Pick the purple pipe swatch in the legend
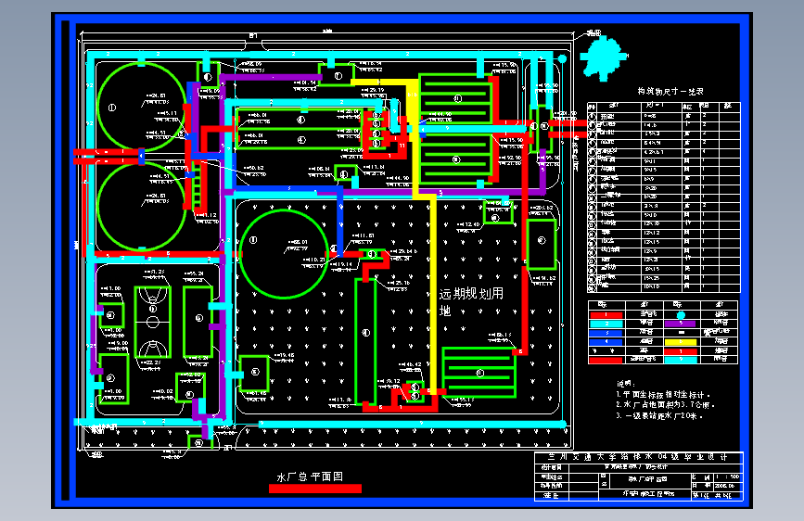Image resolution: width=804 pixels, height=521 pixels. [681, 324]
